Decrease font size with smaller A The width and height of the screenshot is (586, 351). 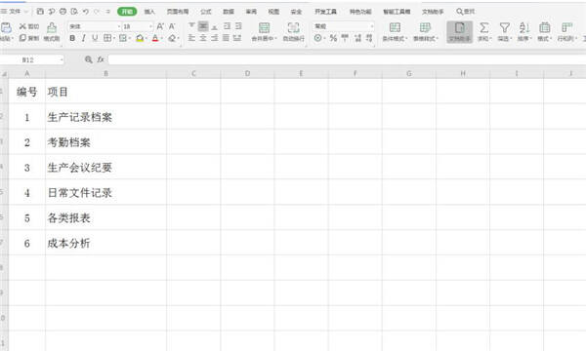coord(172,26)
